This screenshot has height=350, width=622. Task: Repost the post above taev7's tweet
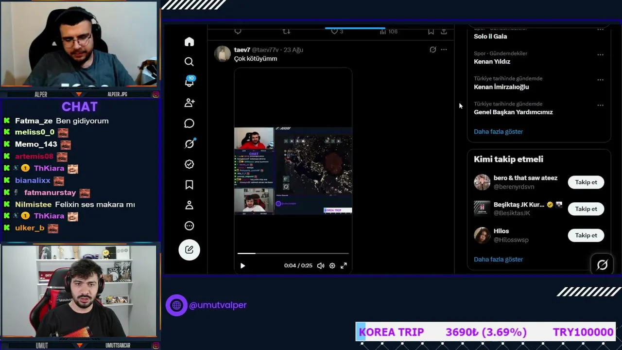pyautogui.click(x=286, y=31)
